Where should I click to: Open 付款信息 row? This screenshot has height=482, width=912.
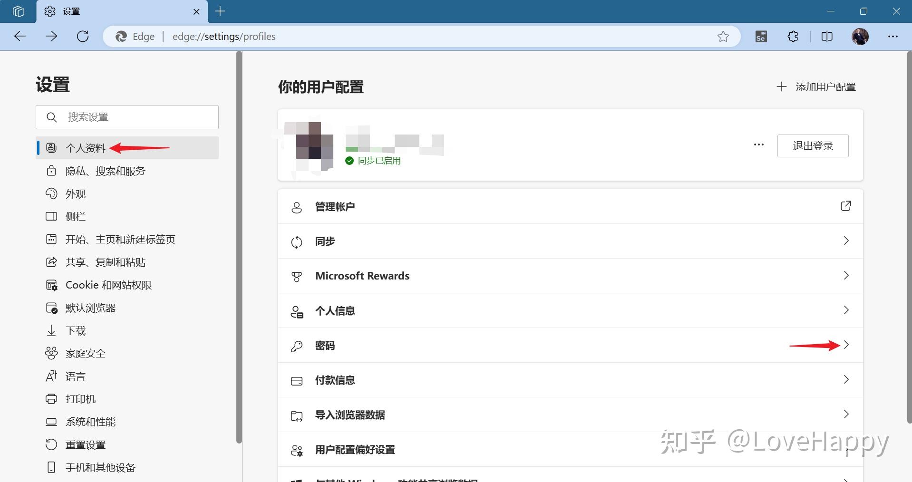tap(570, 380)
